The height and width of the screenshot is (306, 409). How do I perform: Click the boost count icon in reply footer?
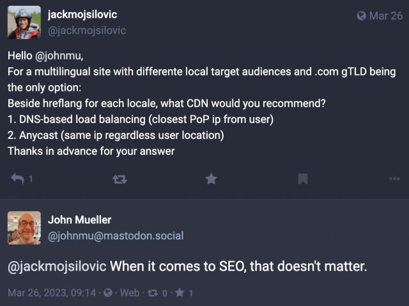point(154,293)
